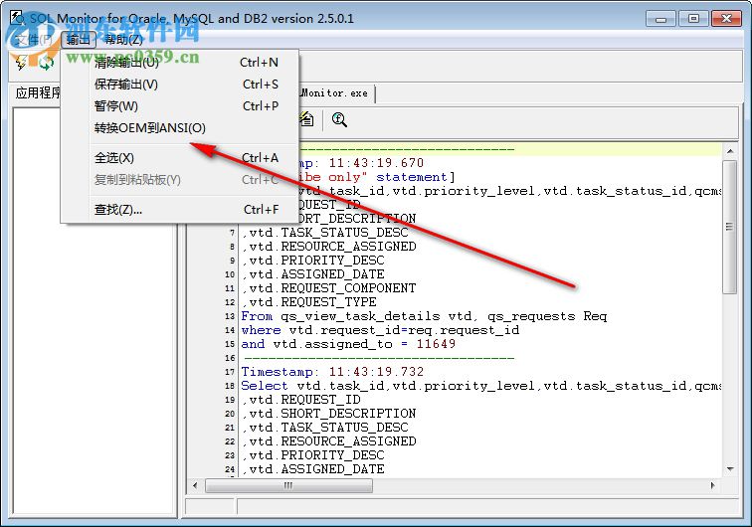Click line 8 ',vtd.RESOURCE_ASSIGNED'
The width and height of the screenshot is (752, 527).
(328, 247)
